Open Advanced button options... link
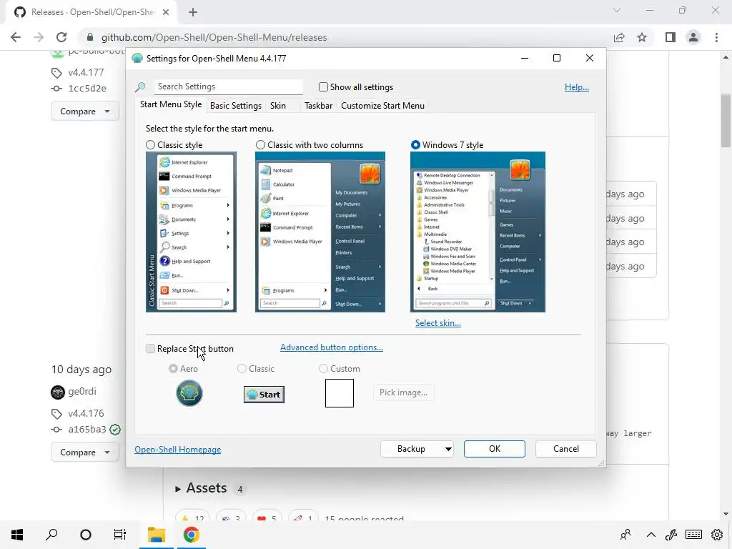 (332, 347)
